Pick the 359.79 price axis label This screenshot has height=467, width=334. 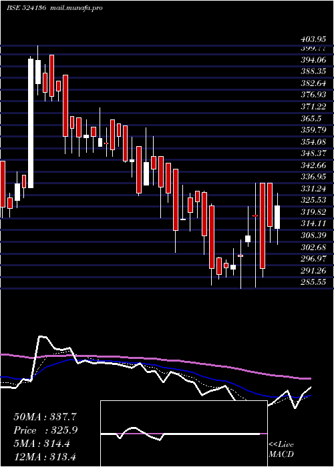[x=313, y=130]
